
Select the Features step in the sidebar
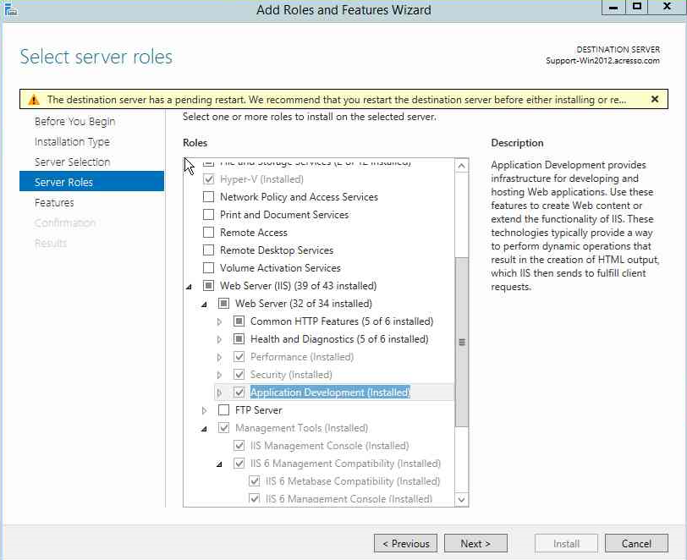(x=54, y=202)
